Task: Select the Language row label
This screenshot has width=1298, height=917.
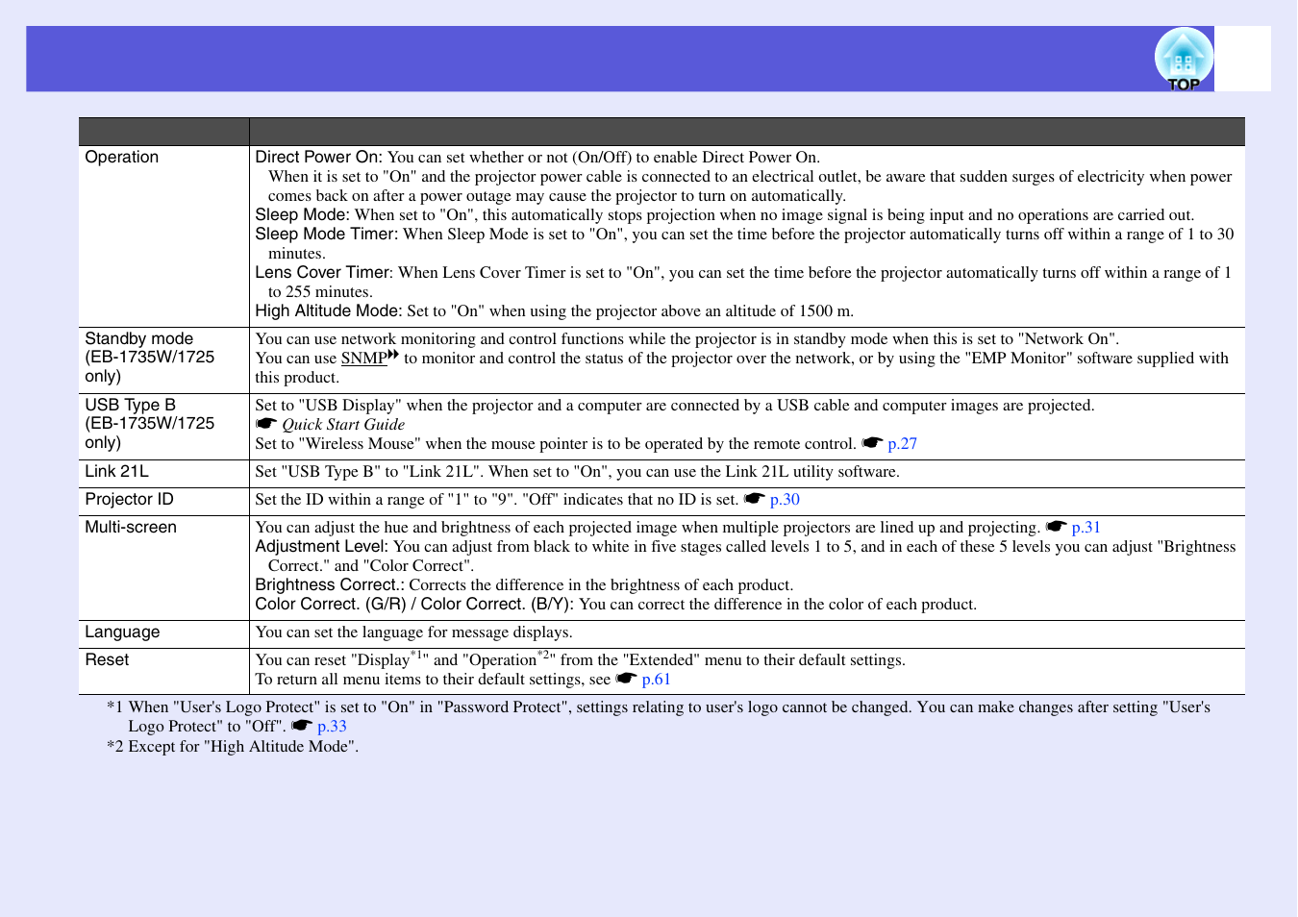Action: pyautogui.click(x=122, y=632)
